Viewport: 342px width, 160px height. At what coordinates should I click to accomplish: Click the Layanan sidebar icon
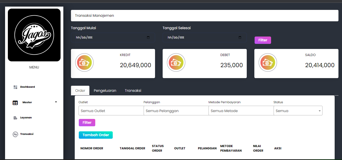coord(15,118)
